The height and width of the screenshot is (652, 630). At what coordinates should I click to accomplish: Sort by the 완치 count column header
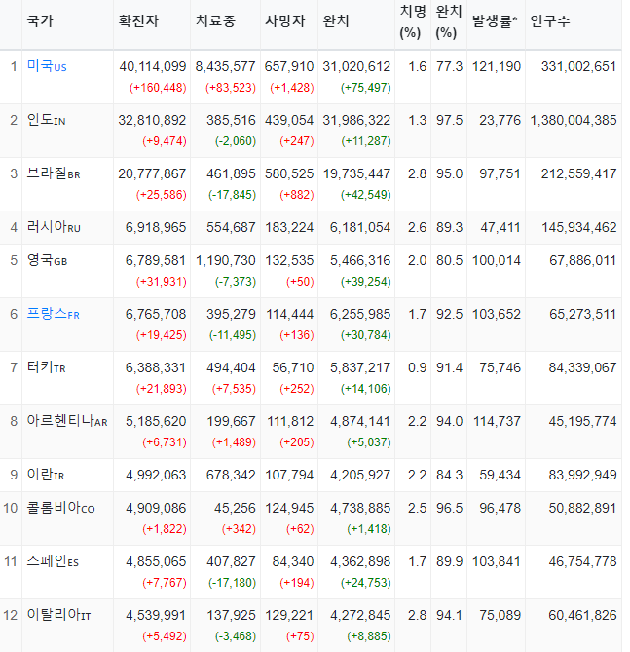pyautogui.click(x=336, y=20)
